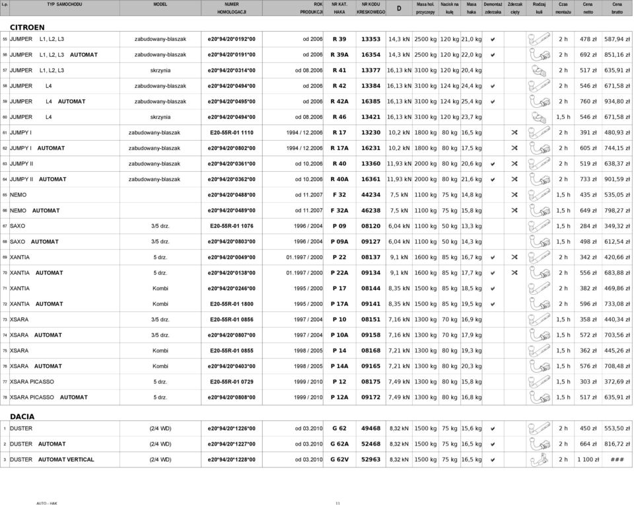Click the automatic hook icon in R 39A row
This screenshot has height=505, width=634.
pos(539,55)
